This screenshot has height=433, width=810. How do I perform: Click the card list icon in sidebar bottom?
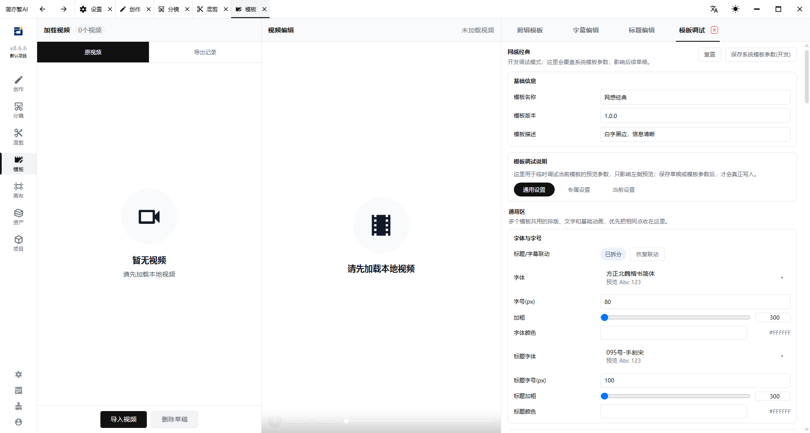point(19,390)
